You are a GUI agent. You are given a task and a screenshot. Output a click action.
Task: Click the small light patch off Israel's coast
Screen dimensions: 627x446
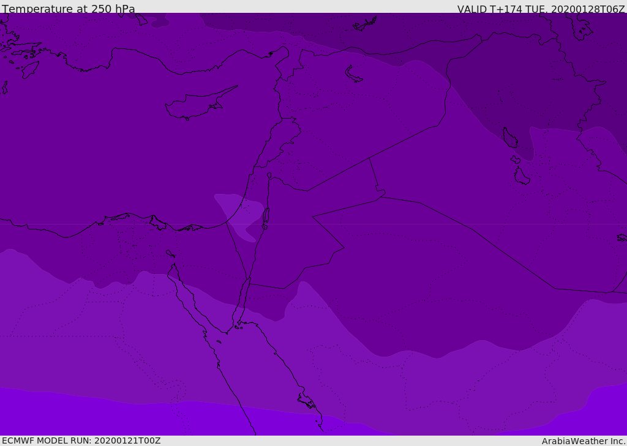click(236, 211)
